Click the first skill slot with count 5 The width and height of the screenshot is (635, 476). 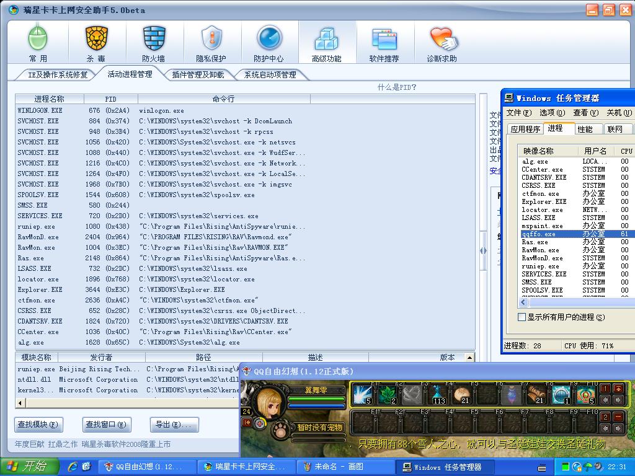tap(362, 394)
